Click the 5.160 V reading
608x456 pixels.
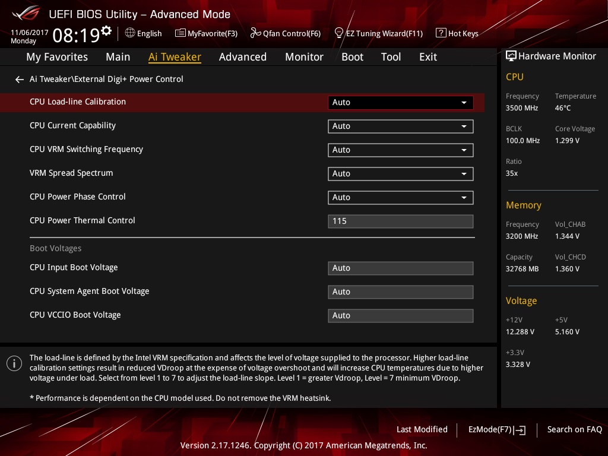click(567, 332)
